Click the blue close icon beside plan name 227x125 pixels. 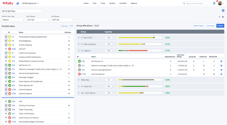pos(223,11)
